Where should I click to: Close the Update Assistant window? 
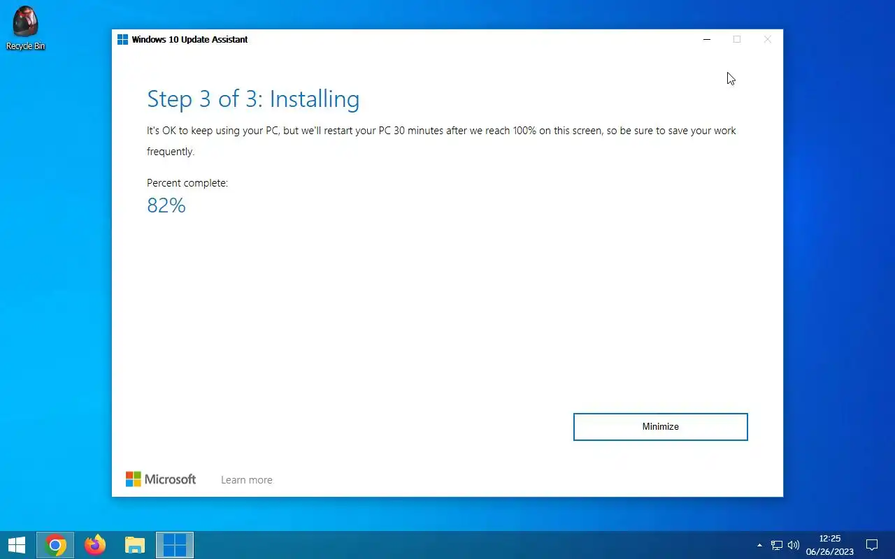tap(767, 40)
